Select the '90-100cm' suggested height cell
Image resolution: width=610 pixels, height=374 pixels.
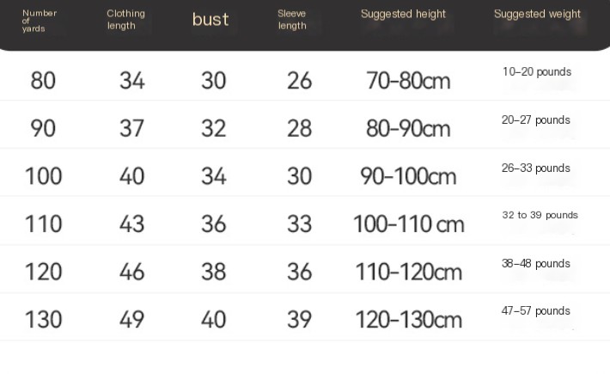click(408, 176)
